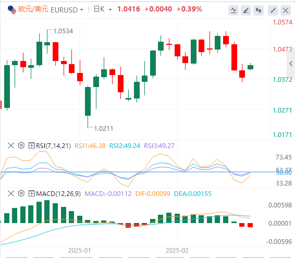This screenshot has width=295, height=258.
Task: Toggle the MACD panel plus-box expander
Action: point(31,194)
